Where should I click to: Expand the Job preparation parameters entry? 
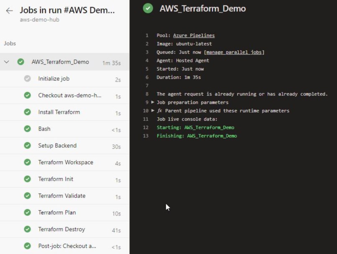point(152,102)
